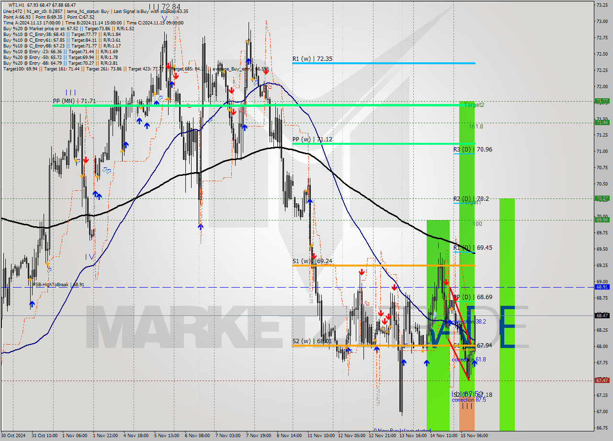Click the 'Buy %10 @ C_Entry61: 67.85' row

tap(62, 40)
